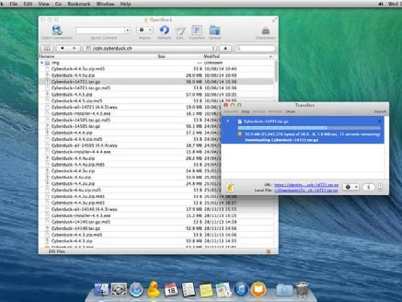
Task: Click the Disconnect eject icon
Action: [x=266, y=31]
